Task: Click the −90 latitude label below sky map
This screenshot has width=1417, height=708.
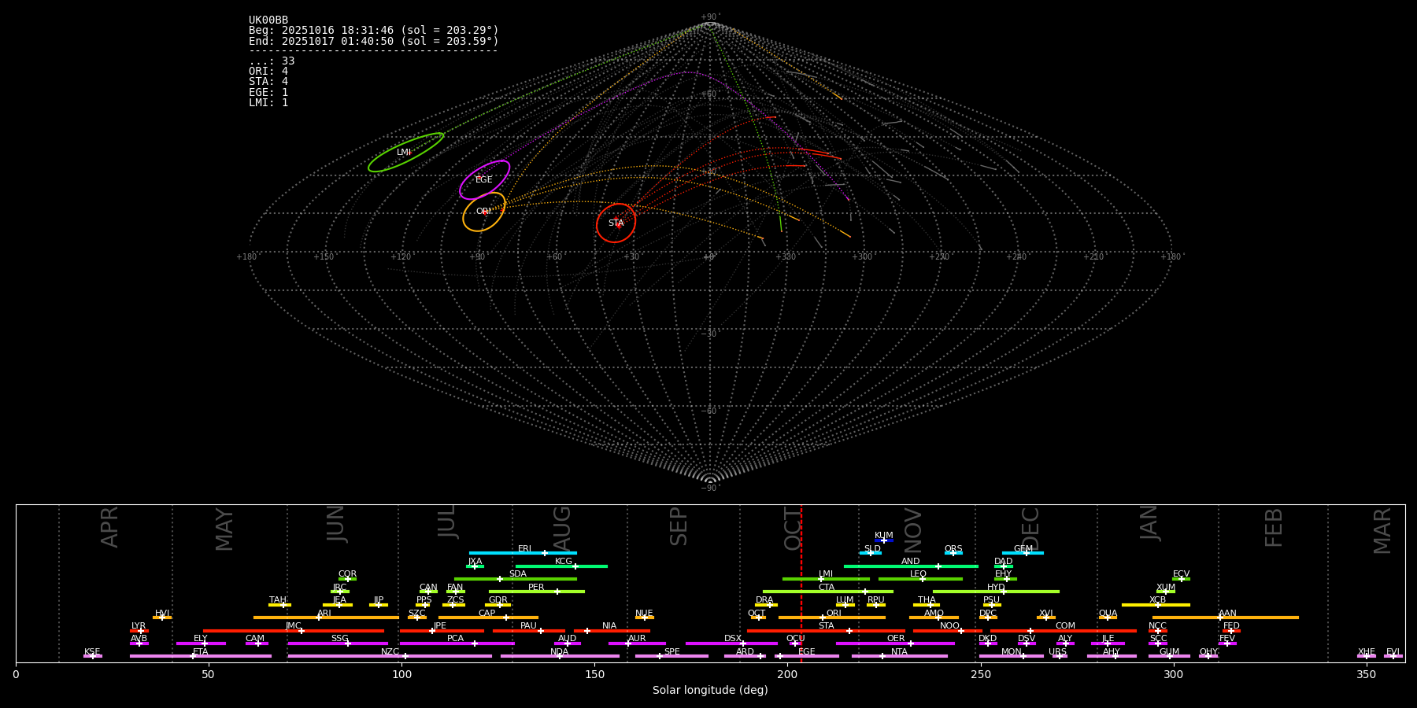Action: pos(709,488)
